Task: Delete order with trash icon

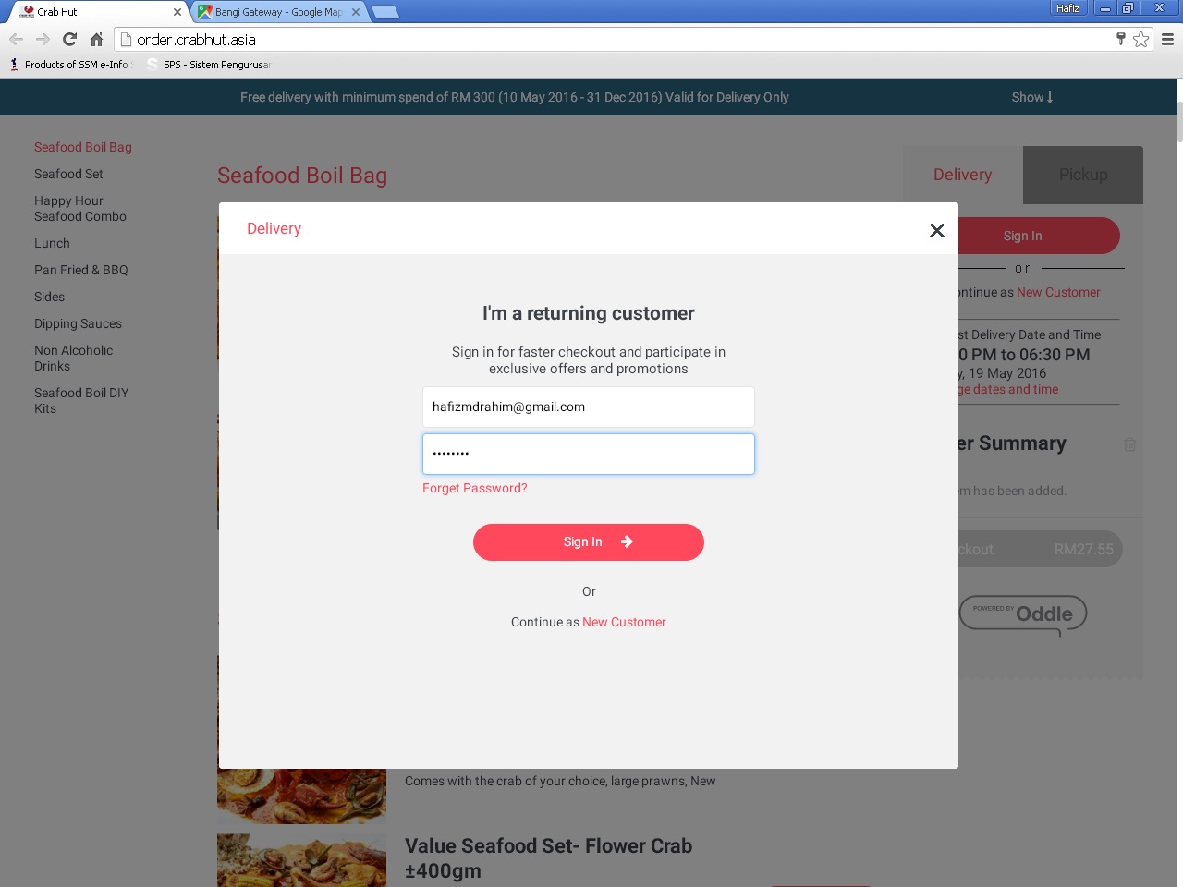Action: coord(1129,444)
